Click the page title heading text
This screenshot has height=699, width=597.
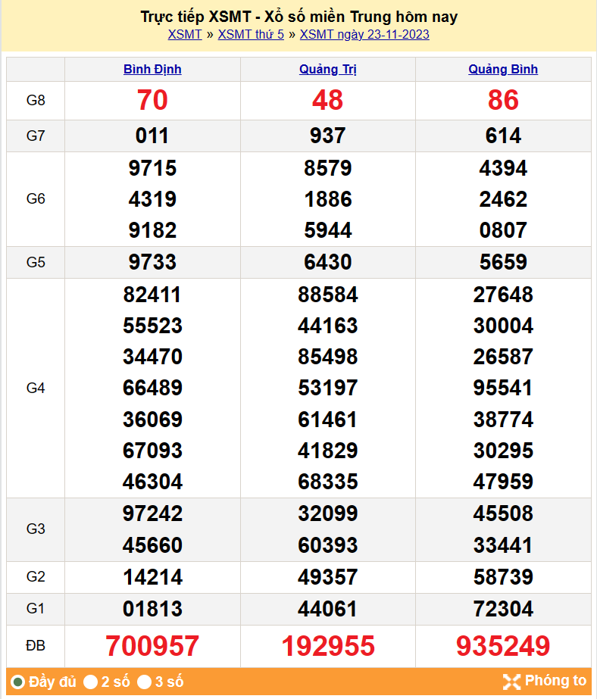(298, 17)
